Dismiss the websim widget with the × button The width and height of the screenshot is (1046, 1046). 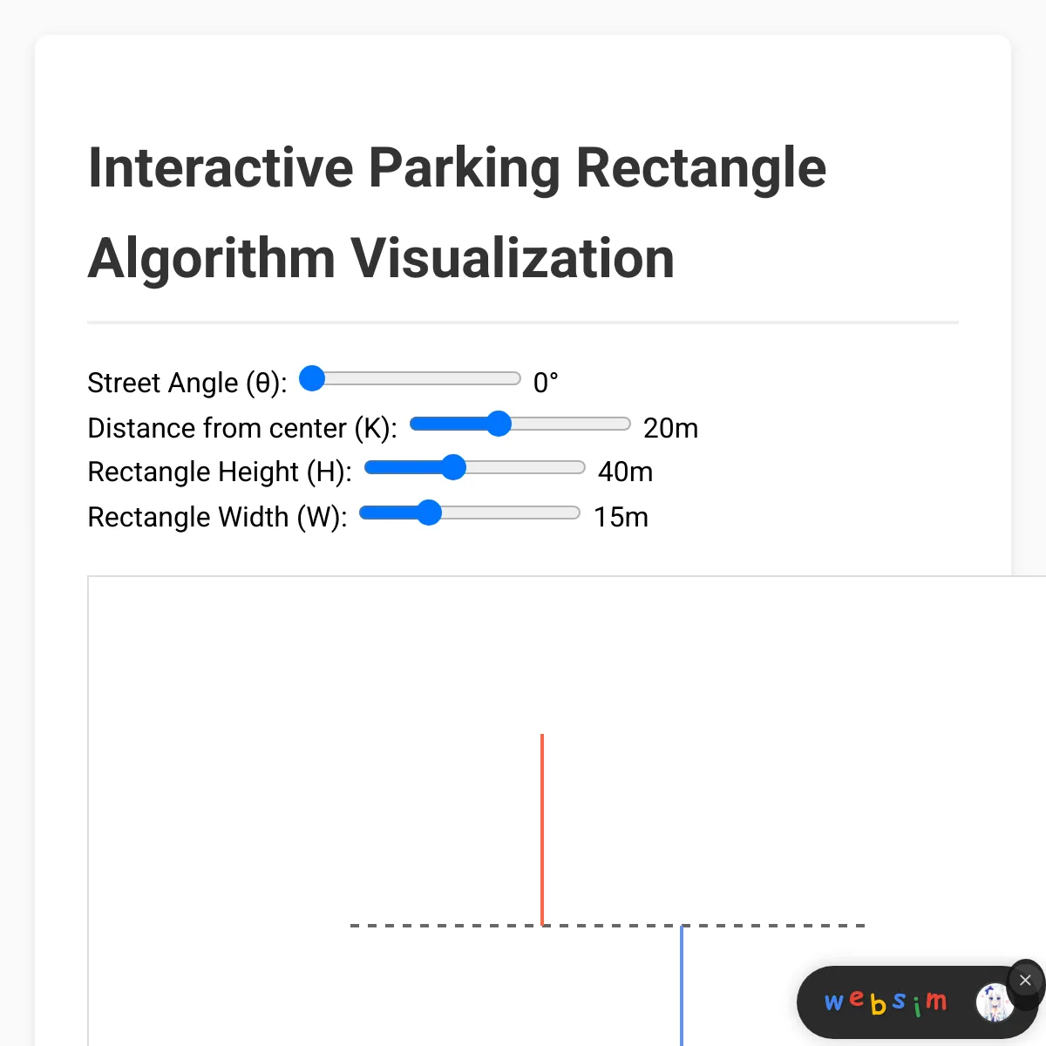pos(1024,980)
